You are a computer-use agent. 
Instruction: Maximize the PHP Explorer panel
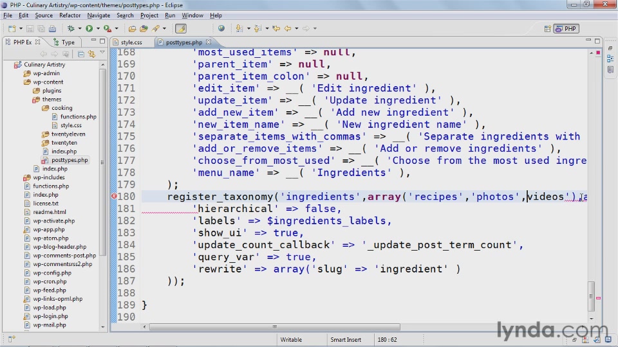(x=102, y=41)
